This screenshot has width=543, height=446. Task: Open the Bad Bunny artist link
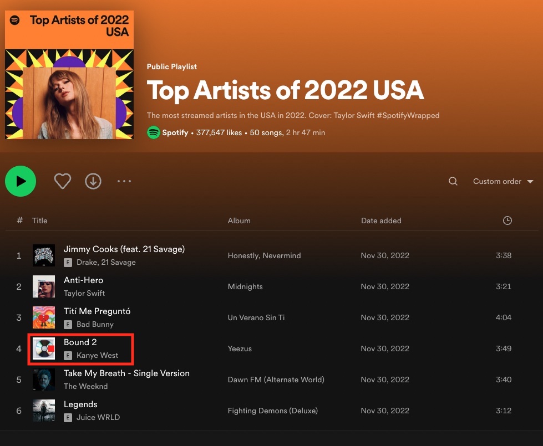tap(95, 324)
